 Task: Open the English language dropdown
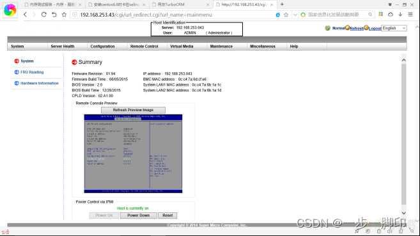(394, 28)
